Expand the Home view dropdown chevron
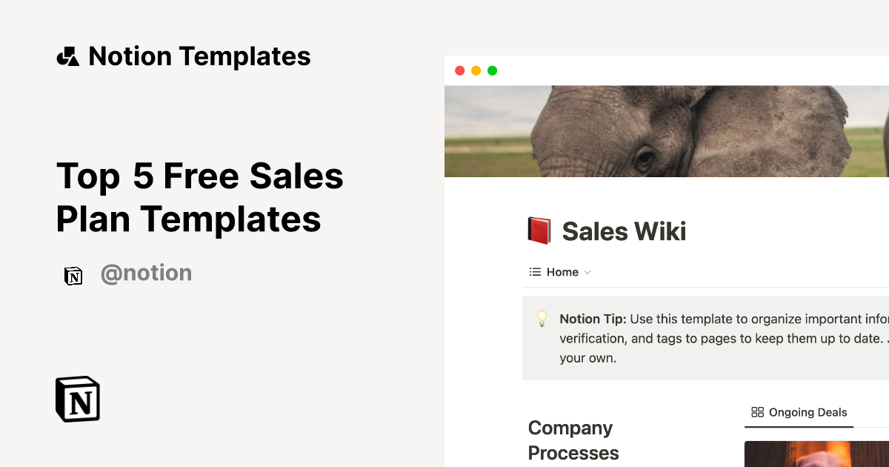The image size is (889, 467). (587, 272)
